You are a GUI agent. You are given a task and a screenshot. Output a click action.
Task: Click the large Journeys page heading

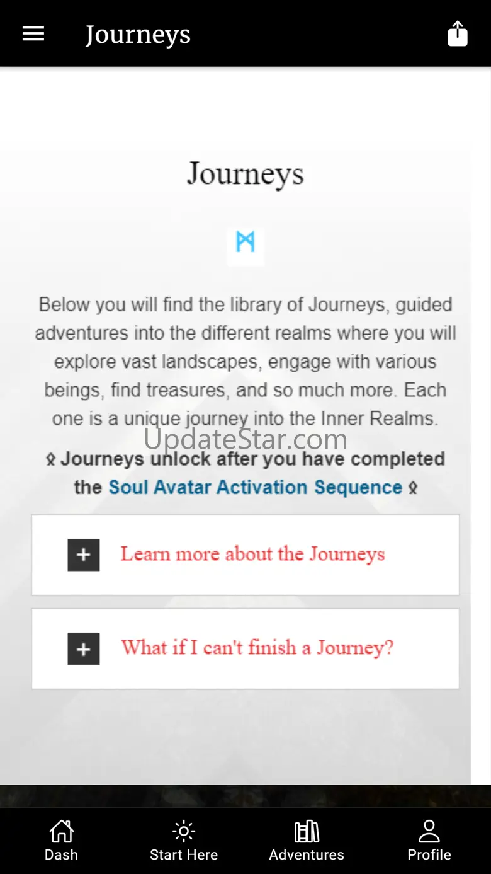tap(245, 175)
